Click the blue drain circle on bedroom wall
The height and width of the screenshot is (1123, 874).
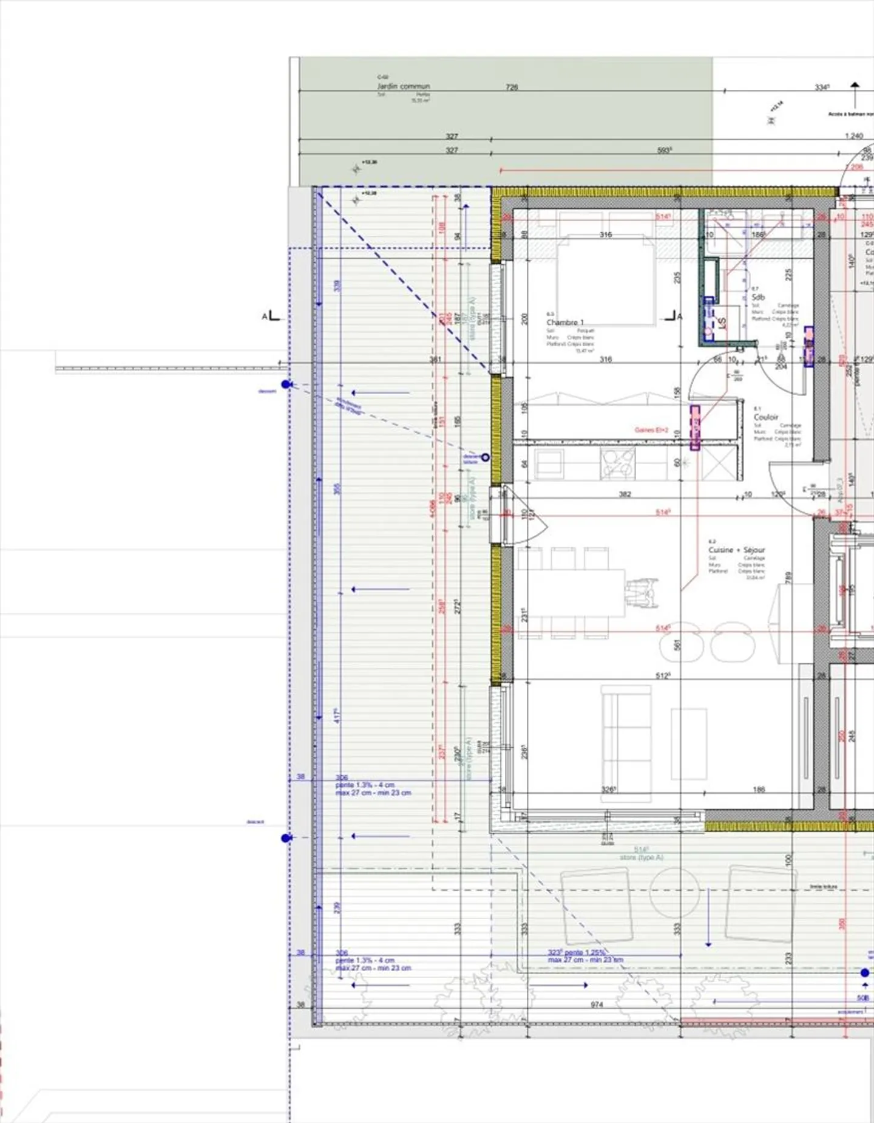coord(485,457)
